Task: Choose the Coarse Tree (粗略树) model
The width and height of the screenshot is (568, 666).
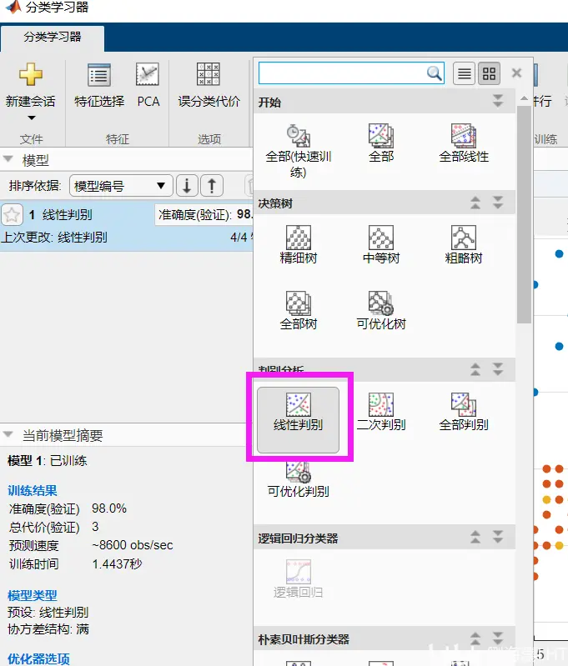Action: point(464,245)
